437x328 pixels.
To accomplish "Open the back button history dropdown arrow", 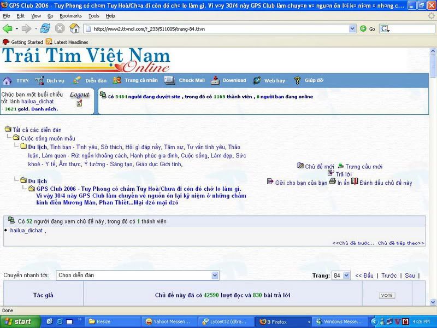I will click(x=17, y=28).
